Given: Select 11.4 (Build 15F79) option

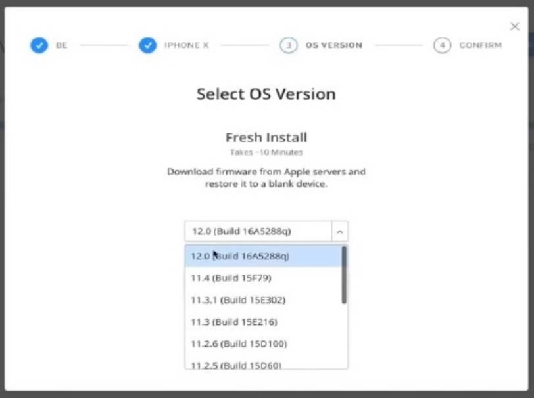Looking at the screenshot, I should point(263,278).
